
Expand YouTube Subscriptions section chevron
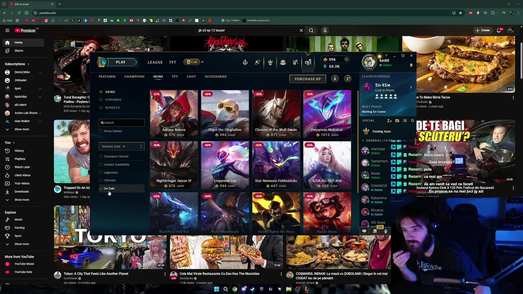pyautogui.click(x=28, y=64)
